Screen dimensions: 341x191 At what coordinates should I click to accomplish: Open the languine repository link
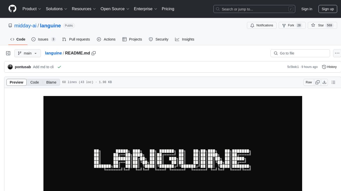tap(50, 25)
